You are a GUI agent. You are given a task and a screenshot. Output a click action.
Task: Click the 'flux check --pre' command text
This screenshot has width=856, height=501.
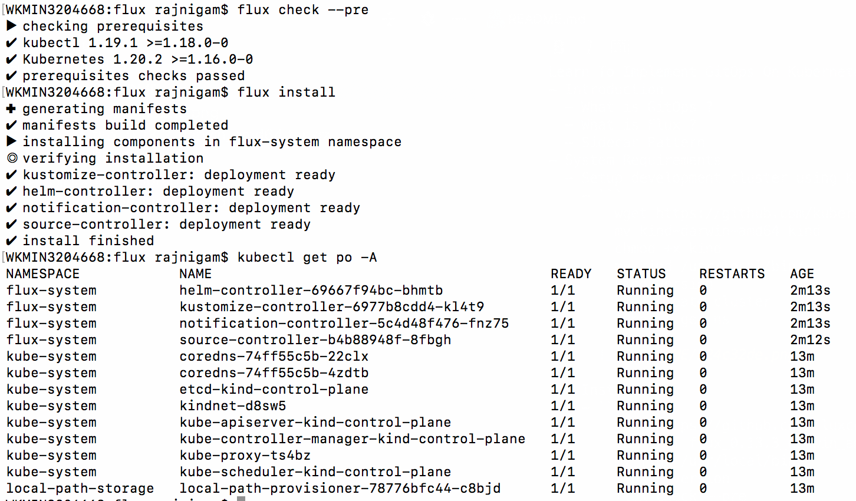[x=303, y=10]
